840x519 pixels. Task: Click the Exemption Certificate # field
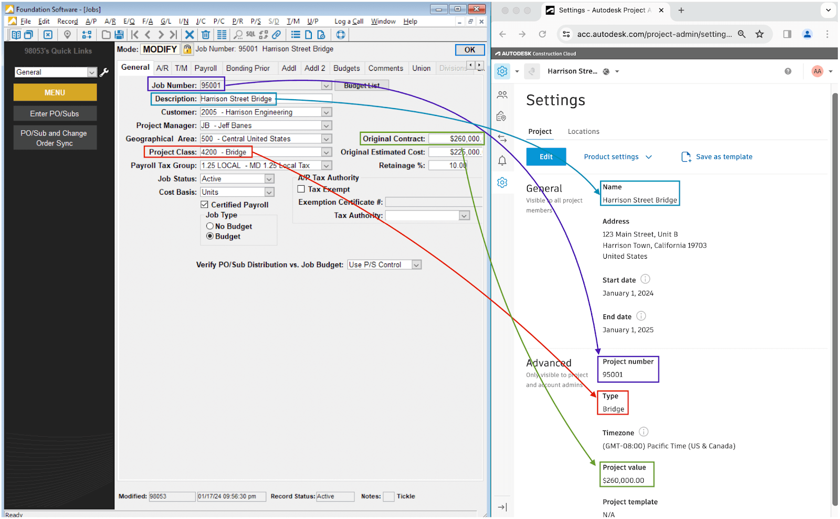[x=433, y=203]
